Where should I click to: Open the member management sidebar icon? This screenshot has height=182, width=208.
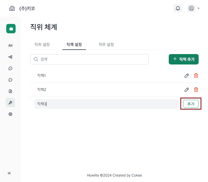coord(10,45)
